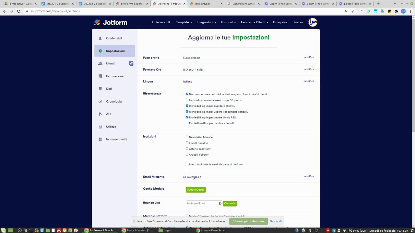Viewport: 415px width, 233px height.
Task: Check 'Richiedi verifica per cambiare l'email'
Action: pos(187,123)
